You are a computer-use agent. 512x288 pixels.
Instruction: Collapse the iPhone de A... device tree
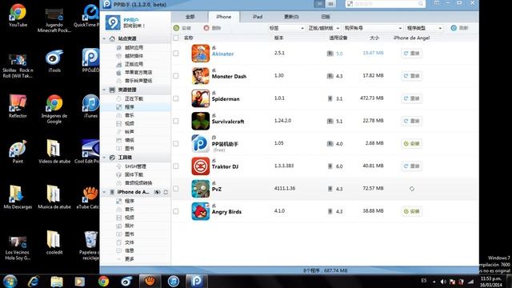[104, 192]
